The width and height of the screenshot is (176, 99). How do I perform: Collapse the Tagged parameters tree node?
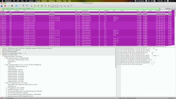click(3, 56)
